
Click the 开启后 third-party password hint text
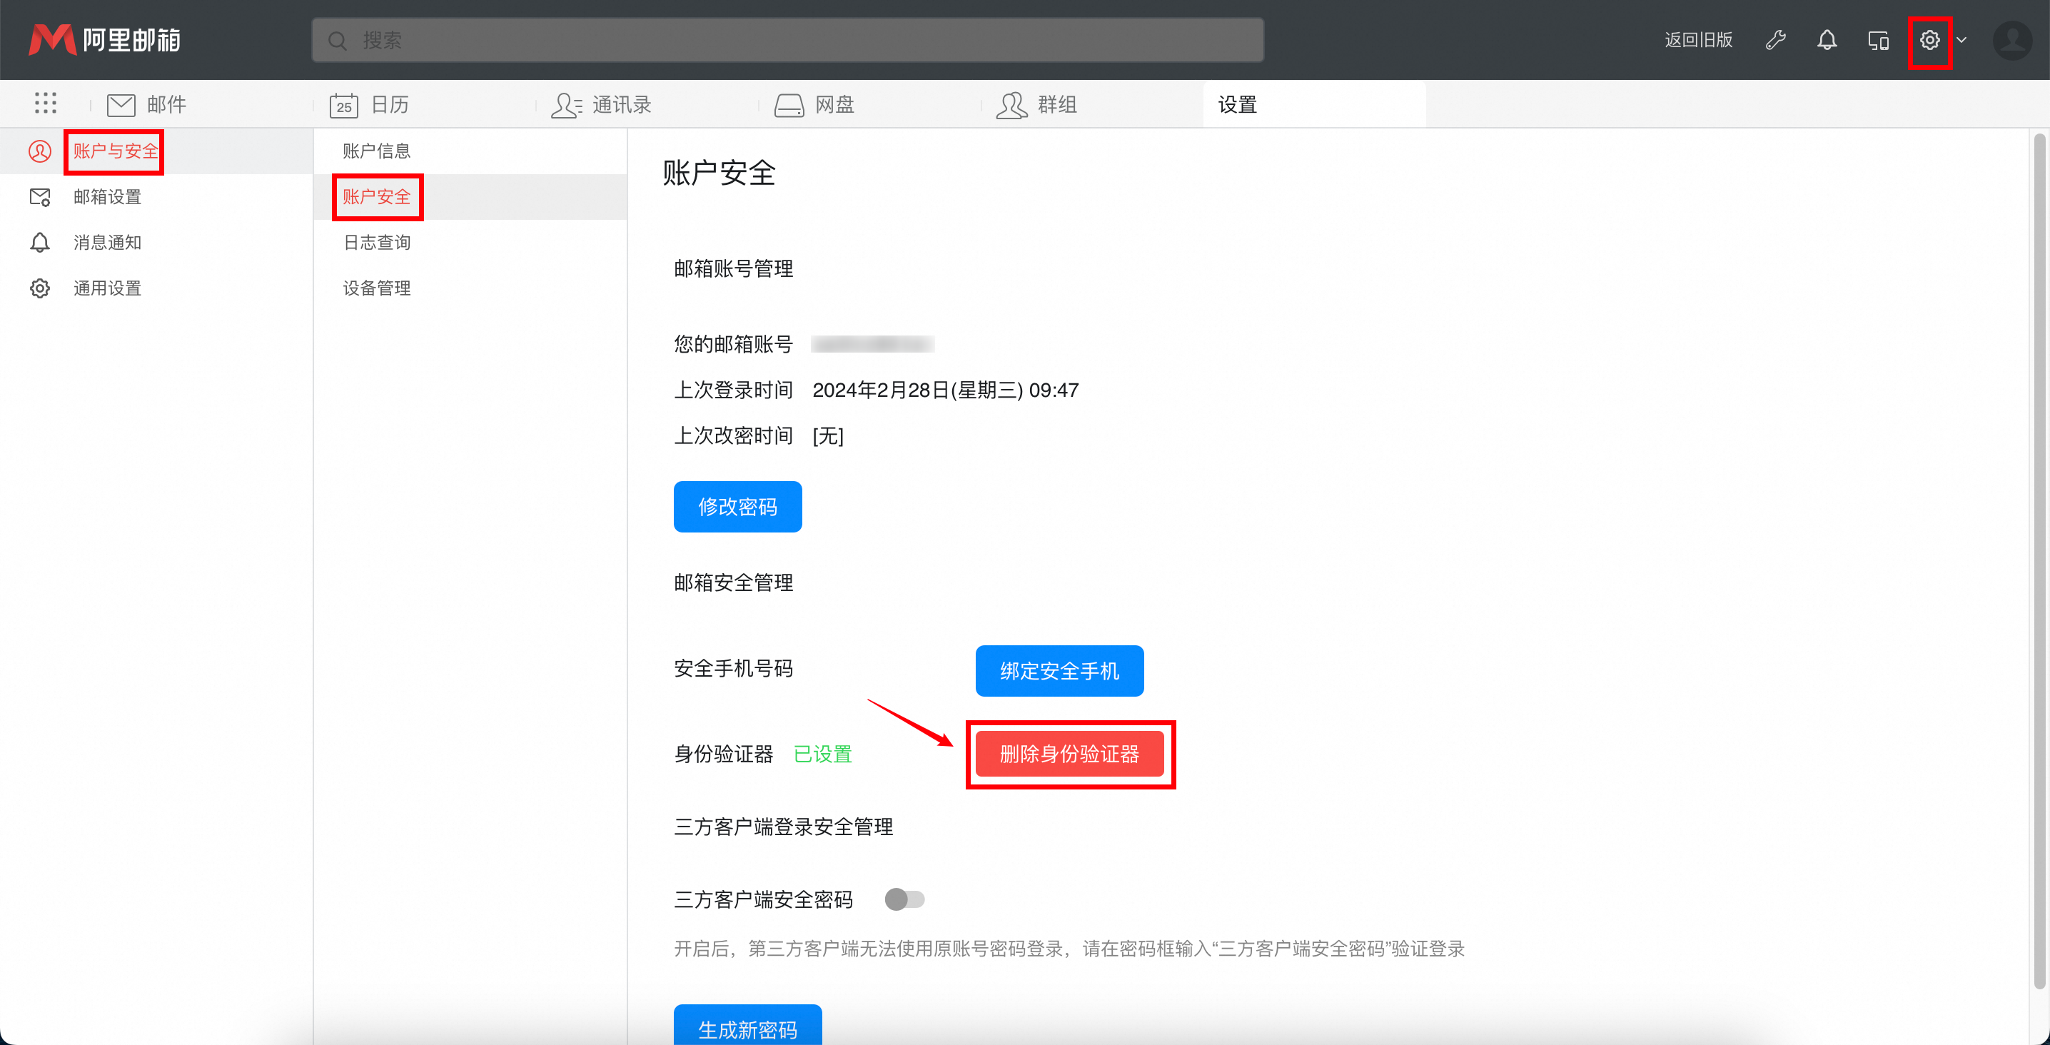pyautogui.click(x=1069, y=949)
